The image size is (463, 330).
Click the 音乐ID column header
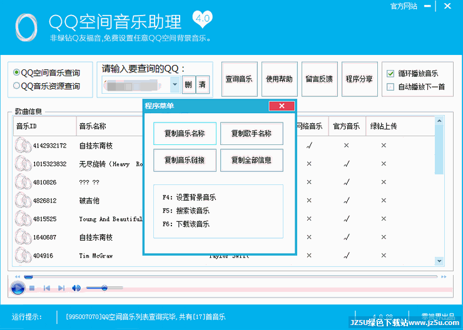pos(45,126)
